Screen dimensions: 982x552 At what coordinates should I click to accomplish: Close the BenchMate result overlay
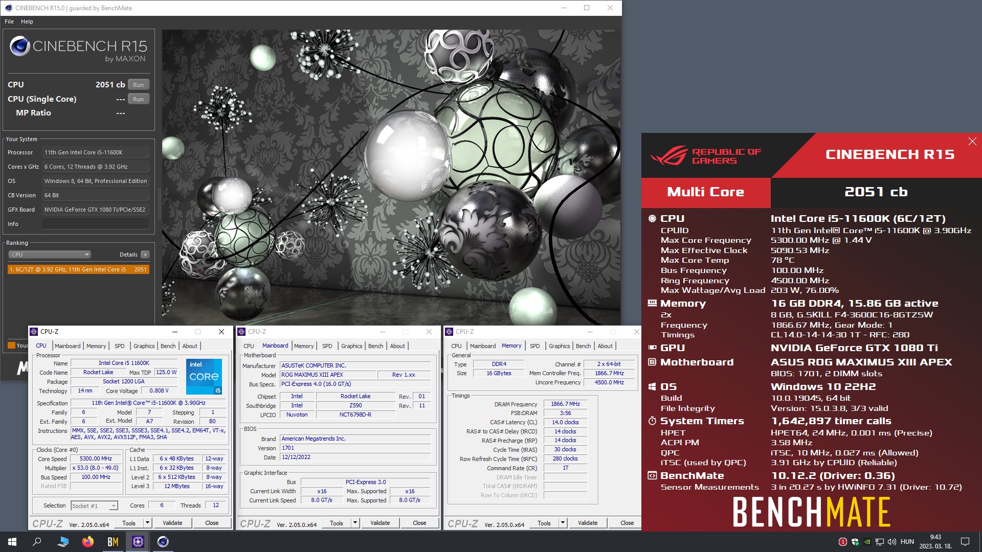[x=972, y=142]
